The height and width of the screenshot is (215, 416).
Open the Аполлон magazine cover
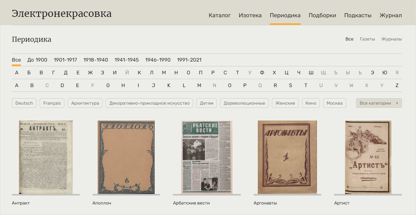tap(126, 157)
